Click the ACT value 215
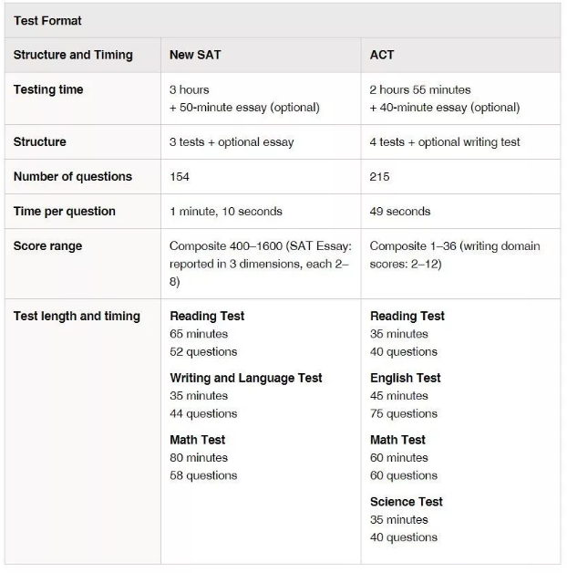The height and width of the screenshot is (573, 567). click(x=379, y=176)
